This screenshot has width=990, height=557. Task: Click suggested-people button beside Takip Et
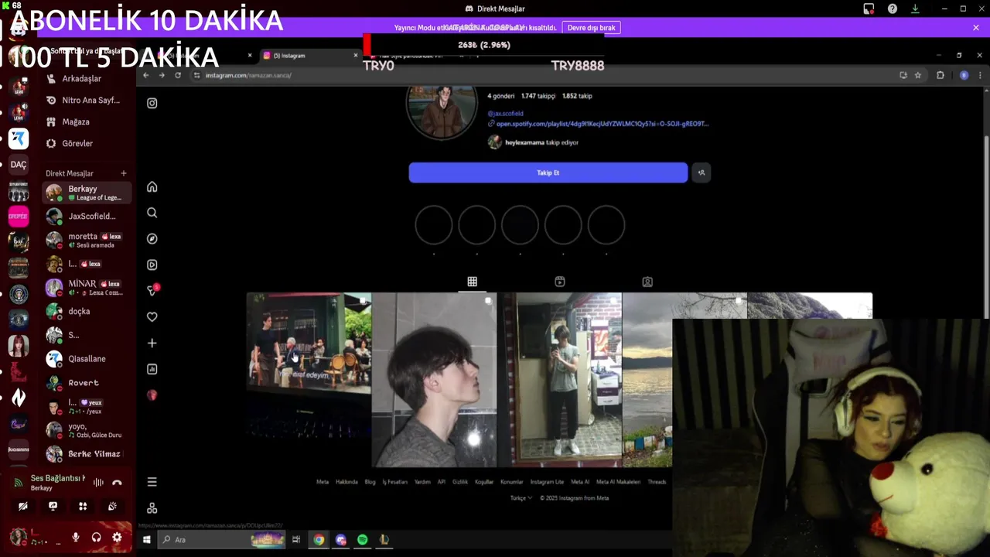click(701, 173)
